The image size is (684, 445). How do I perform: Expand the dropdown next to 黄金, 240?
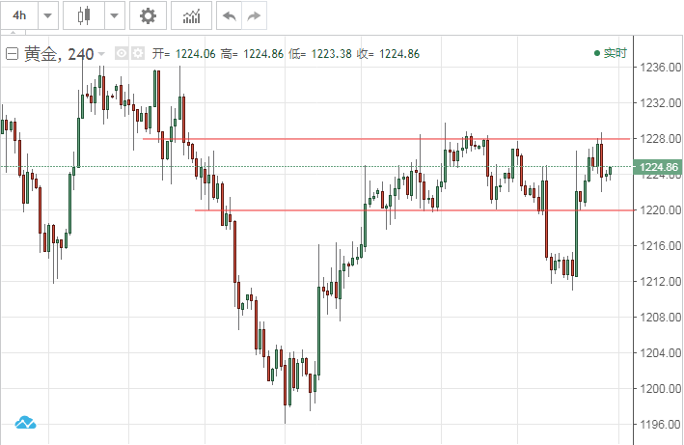click(101, 54)
